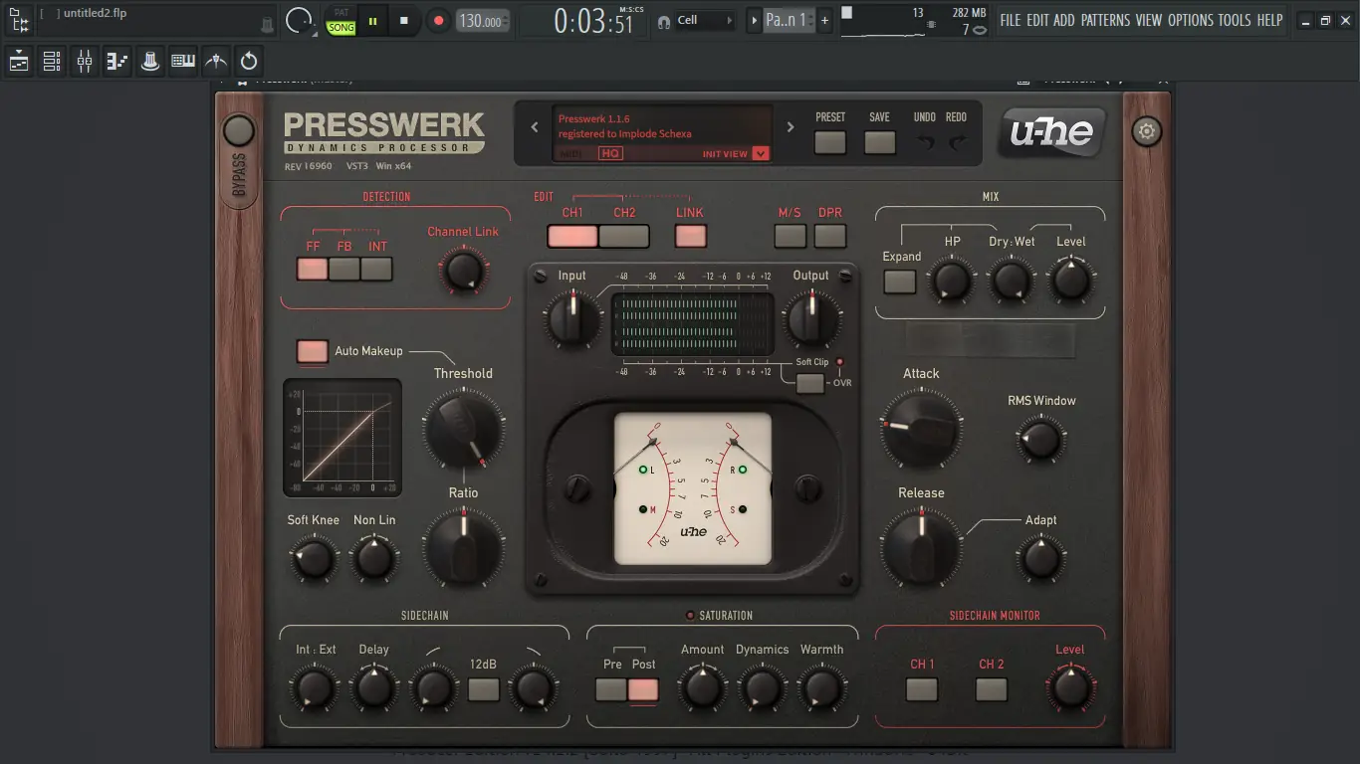Toggle M/S processing mode
Viewport: 1360px width, 764px height.
click(790, 236)
